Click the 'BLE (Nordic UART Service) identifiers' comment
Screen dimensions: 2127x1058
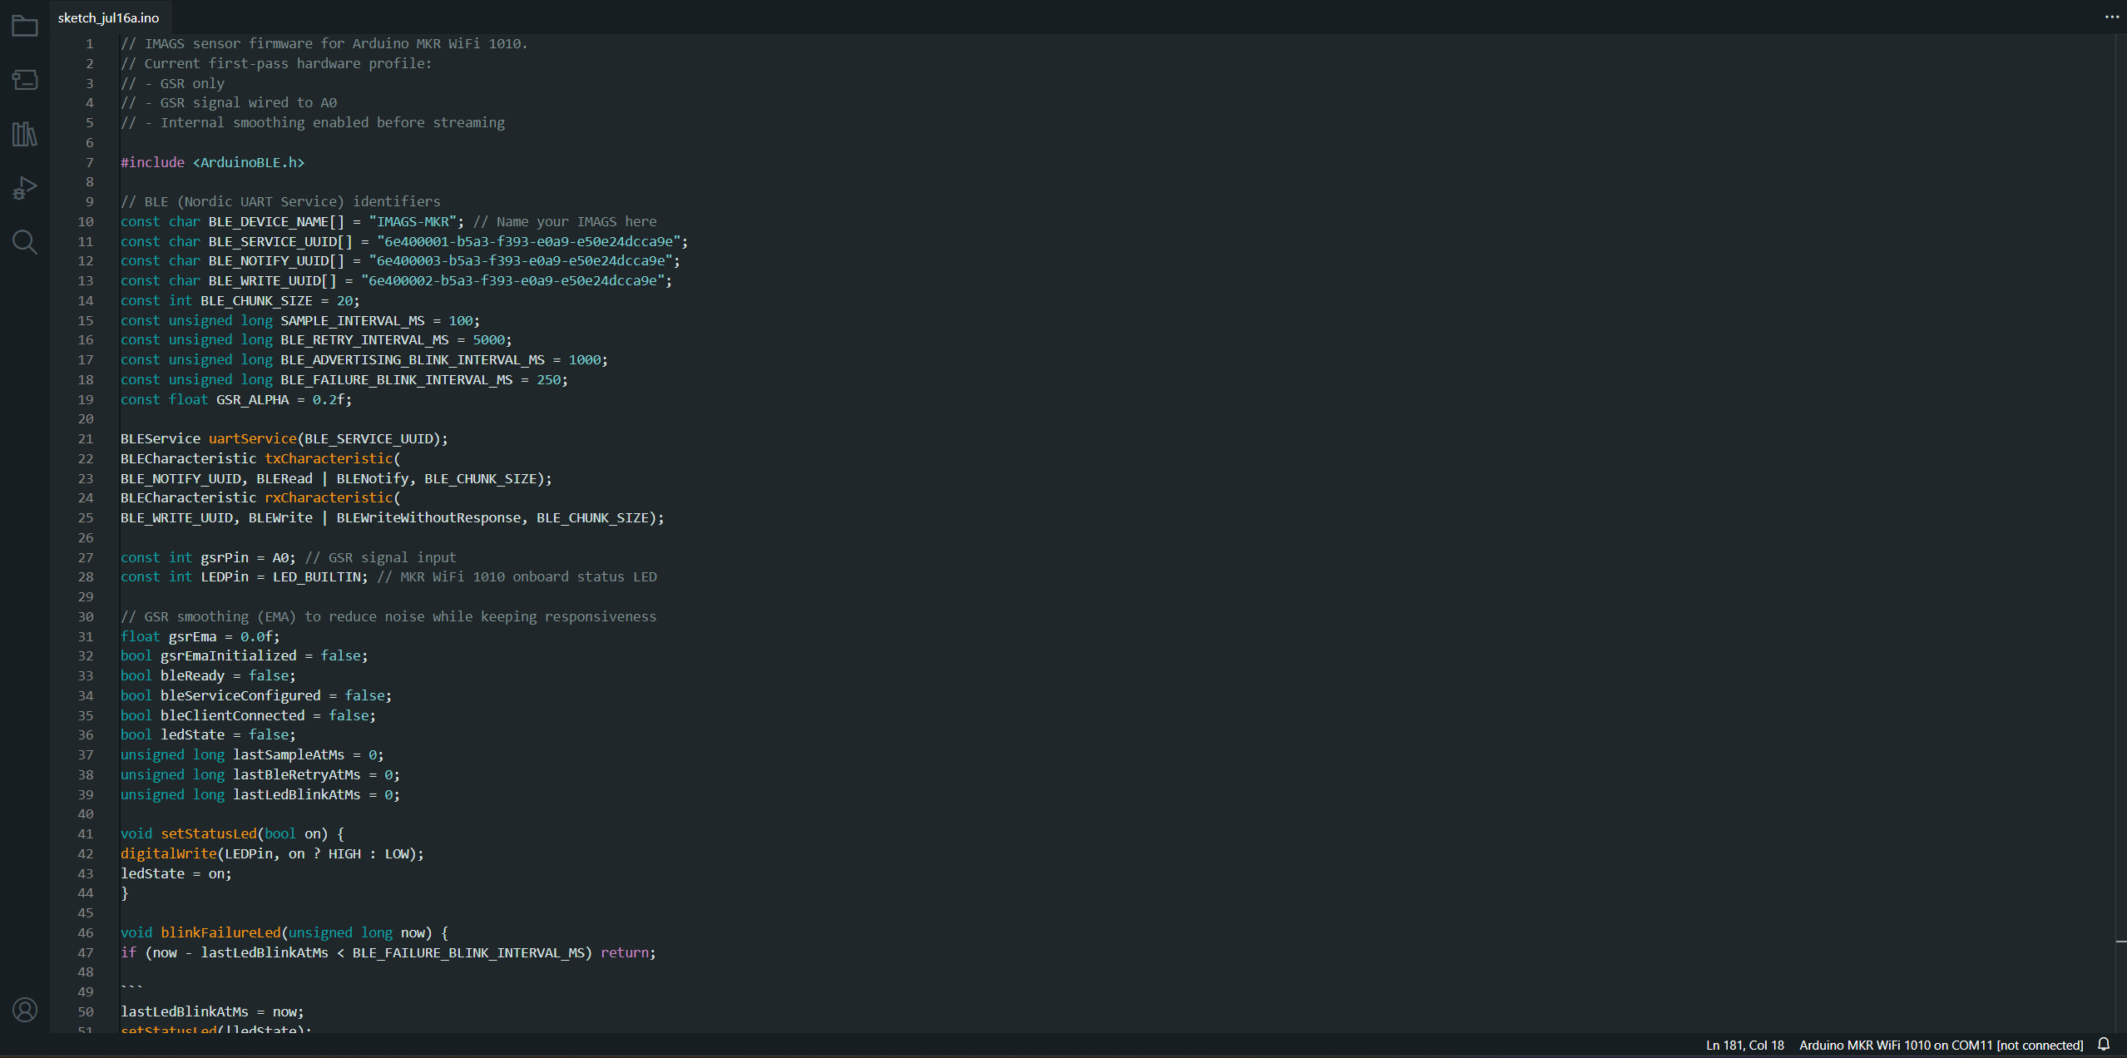tap(280, 201)
